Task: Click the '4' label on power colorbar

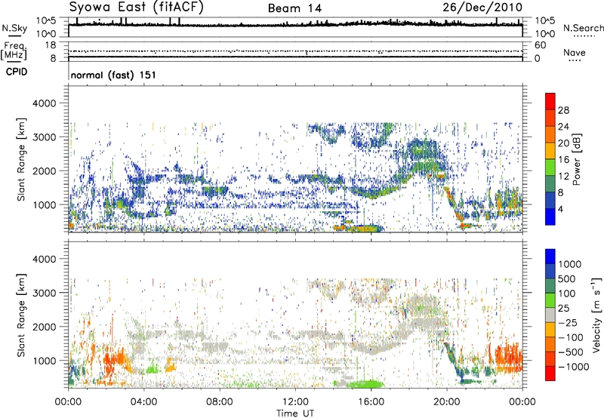Action: point(560,209)
